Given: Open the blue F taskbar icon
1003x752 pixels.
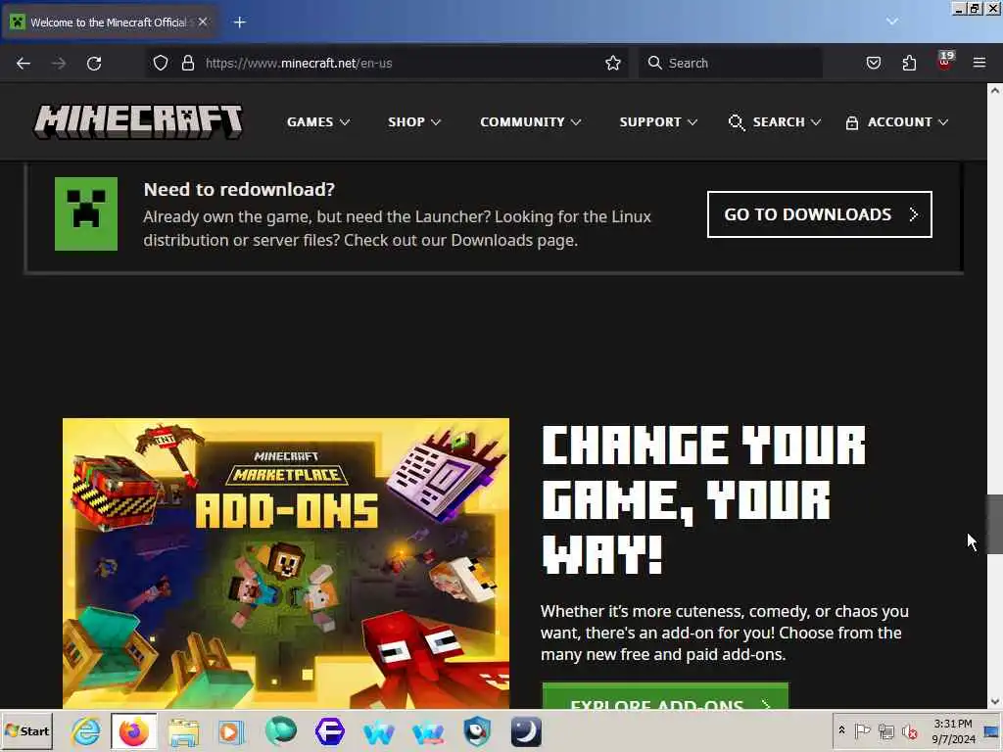Looking at the screenshot, I should click(330, 730).
